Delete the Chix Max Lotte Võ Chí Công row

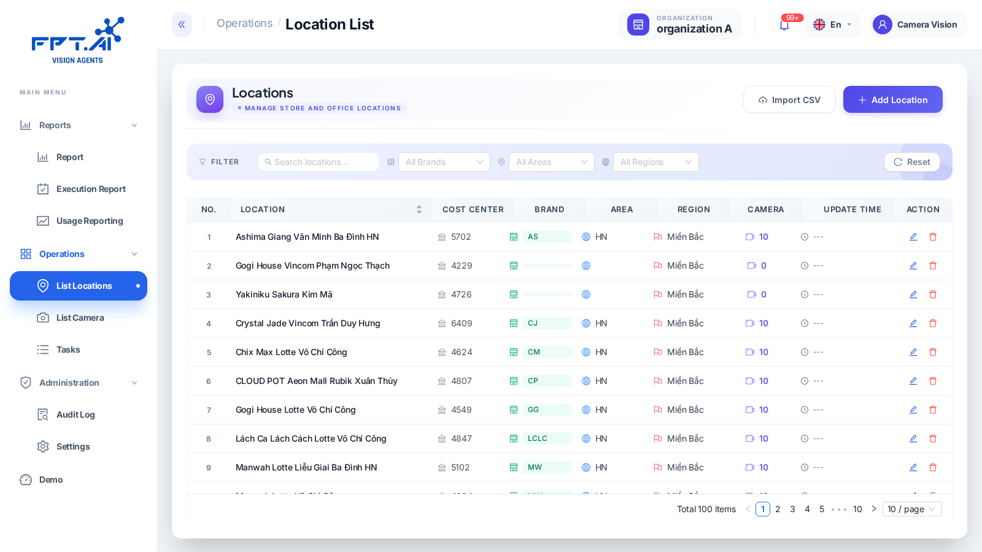(933, 352)
